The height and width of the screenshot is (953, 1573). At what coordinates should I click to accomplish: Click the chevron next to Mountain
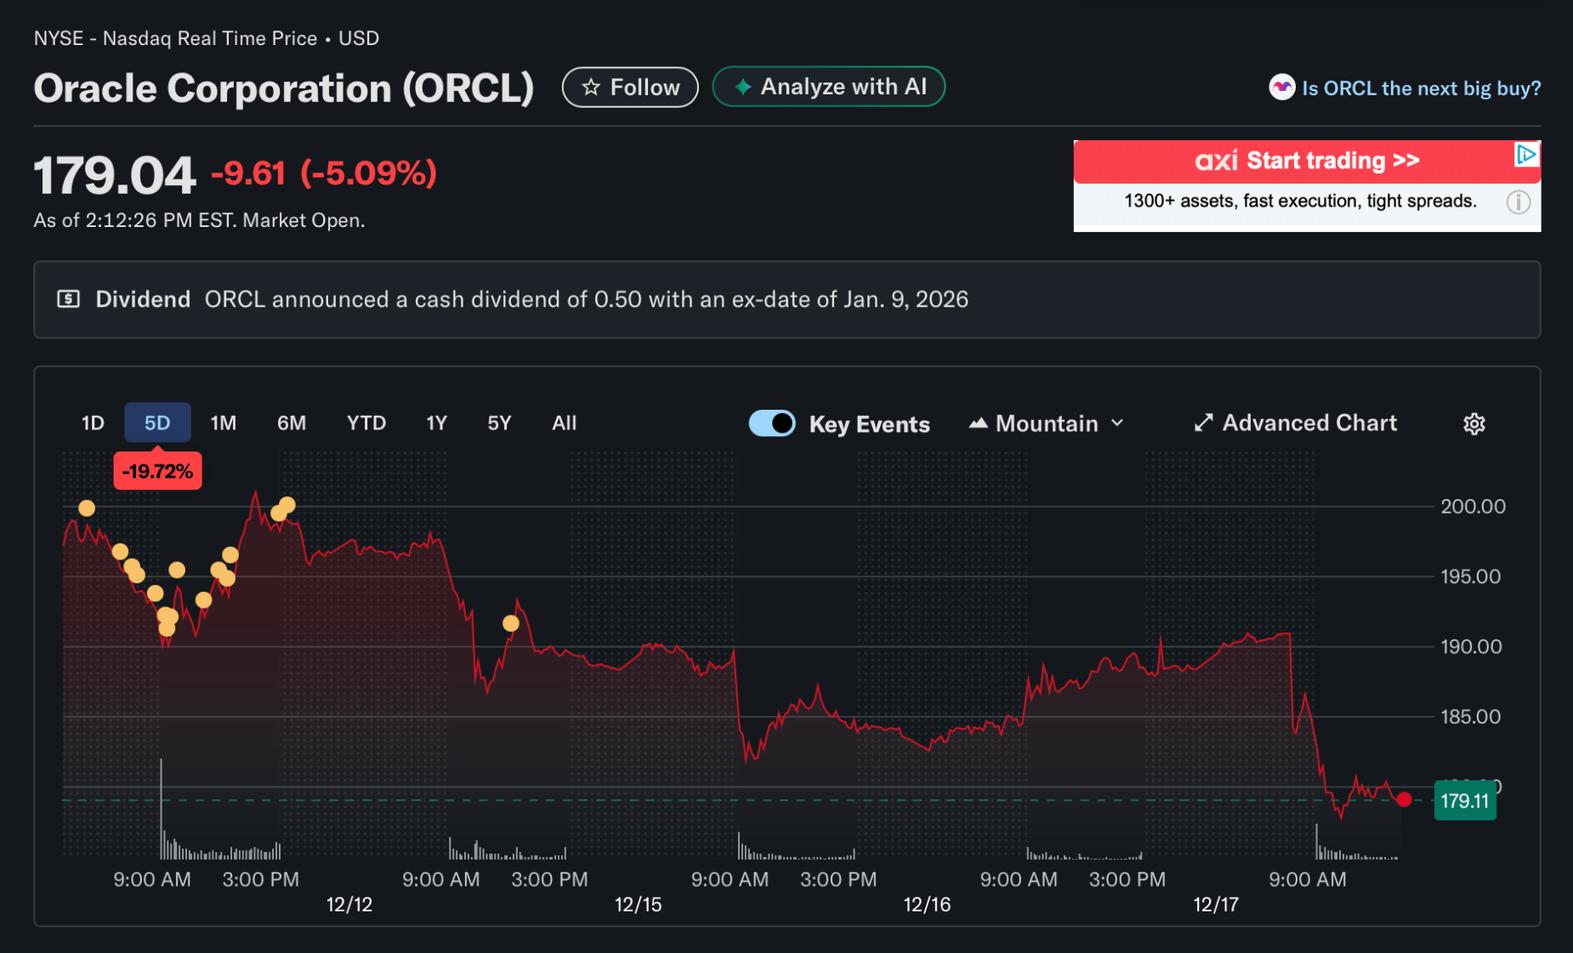[x=1117, y=423]
